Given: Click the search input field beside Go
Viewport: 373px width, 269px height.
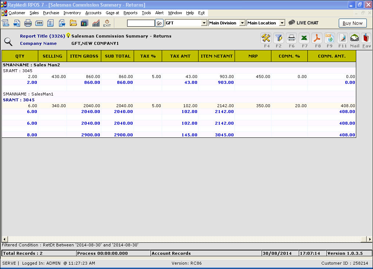Looking at the screenshot, I should (141, 23).
